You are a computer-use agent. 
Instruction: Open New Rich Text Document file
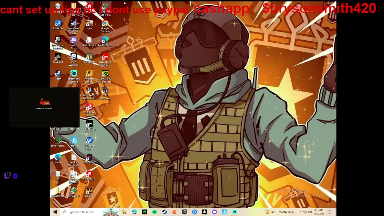(73, 161)
